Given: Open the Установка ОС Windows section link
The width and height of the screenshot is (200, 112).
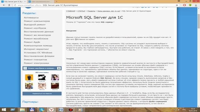Looking at the screenshot, I should [38, 53].
